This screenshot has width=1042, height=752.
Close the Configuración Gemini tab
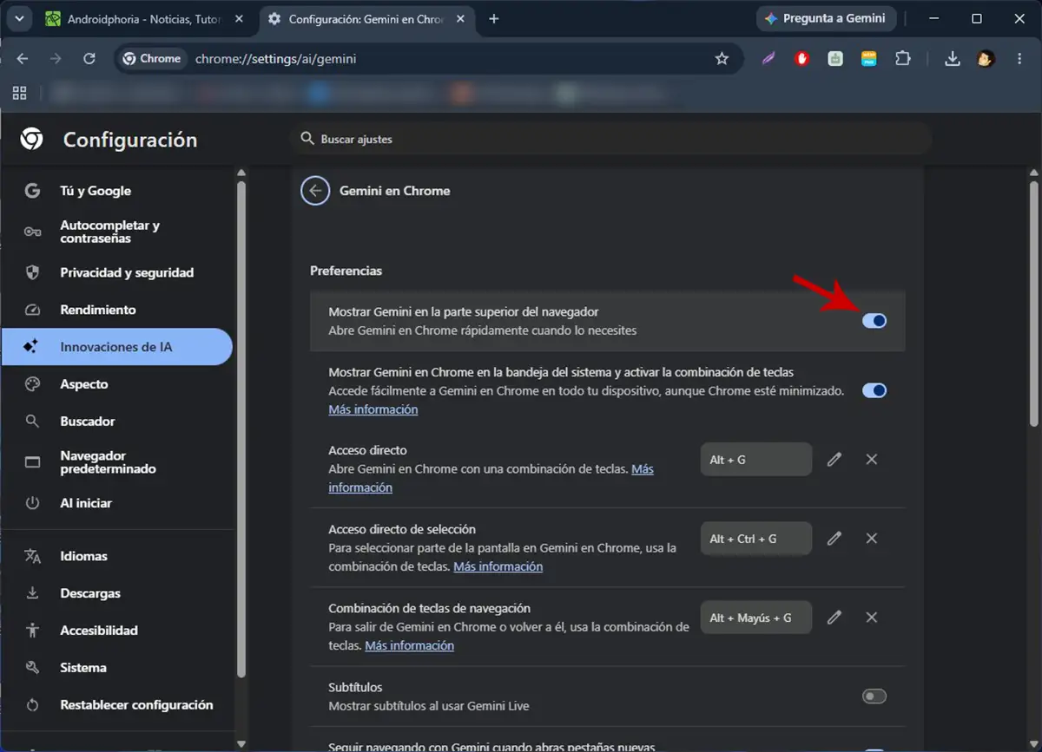click(x=461, y=19)
